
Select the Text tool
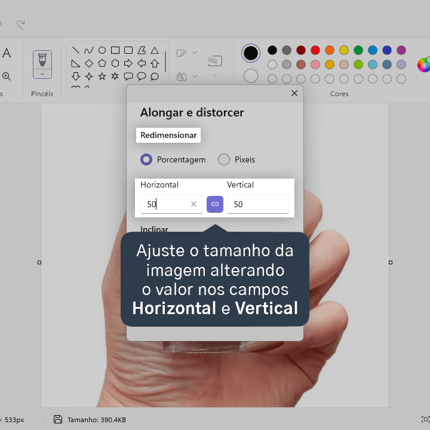(7, 53)
